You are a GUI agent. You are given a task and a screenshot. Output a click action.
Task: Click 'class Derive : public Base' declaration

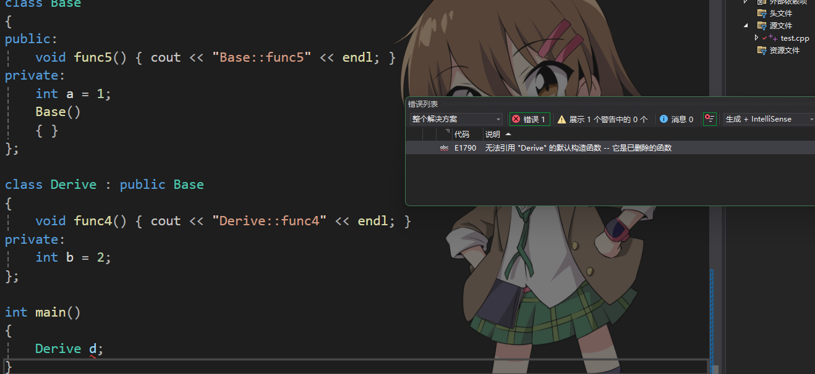105,185
